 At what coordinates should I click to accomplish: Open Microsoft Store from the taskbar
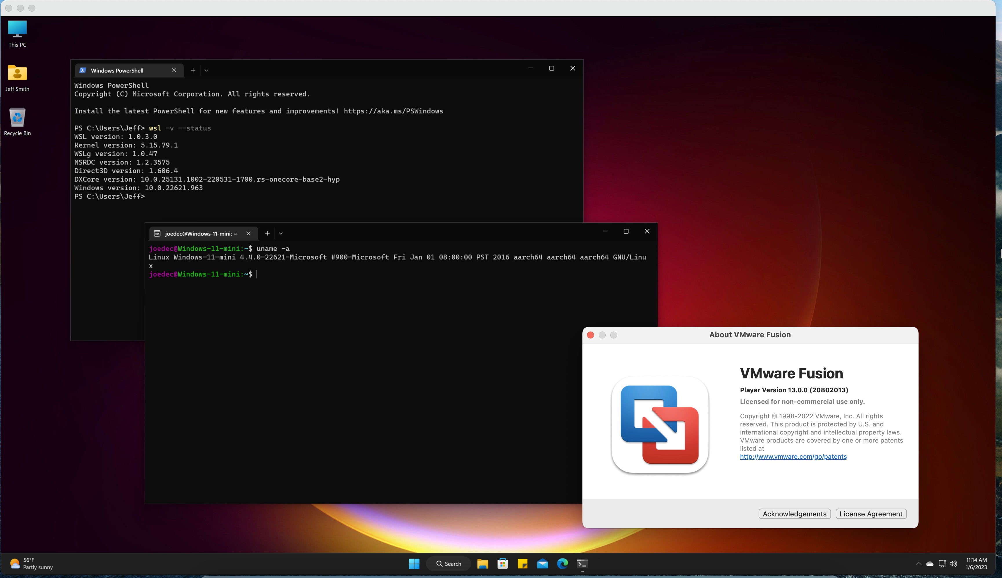[x=502, y=563]
